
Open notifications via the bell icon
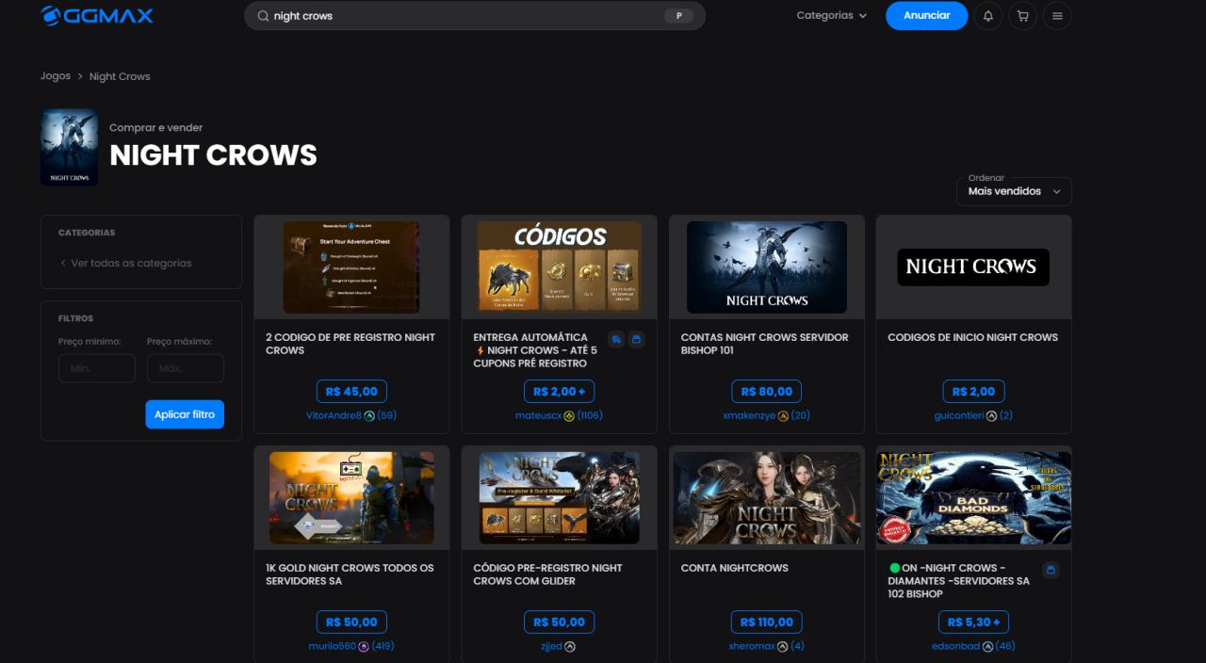tap(987, 16)
